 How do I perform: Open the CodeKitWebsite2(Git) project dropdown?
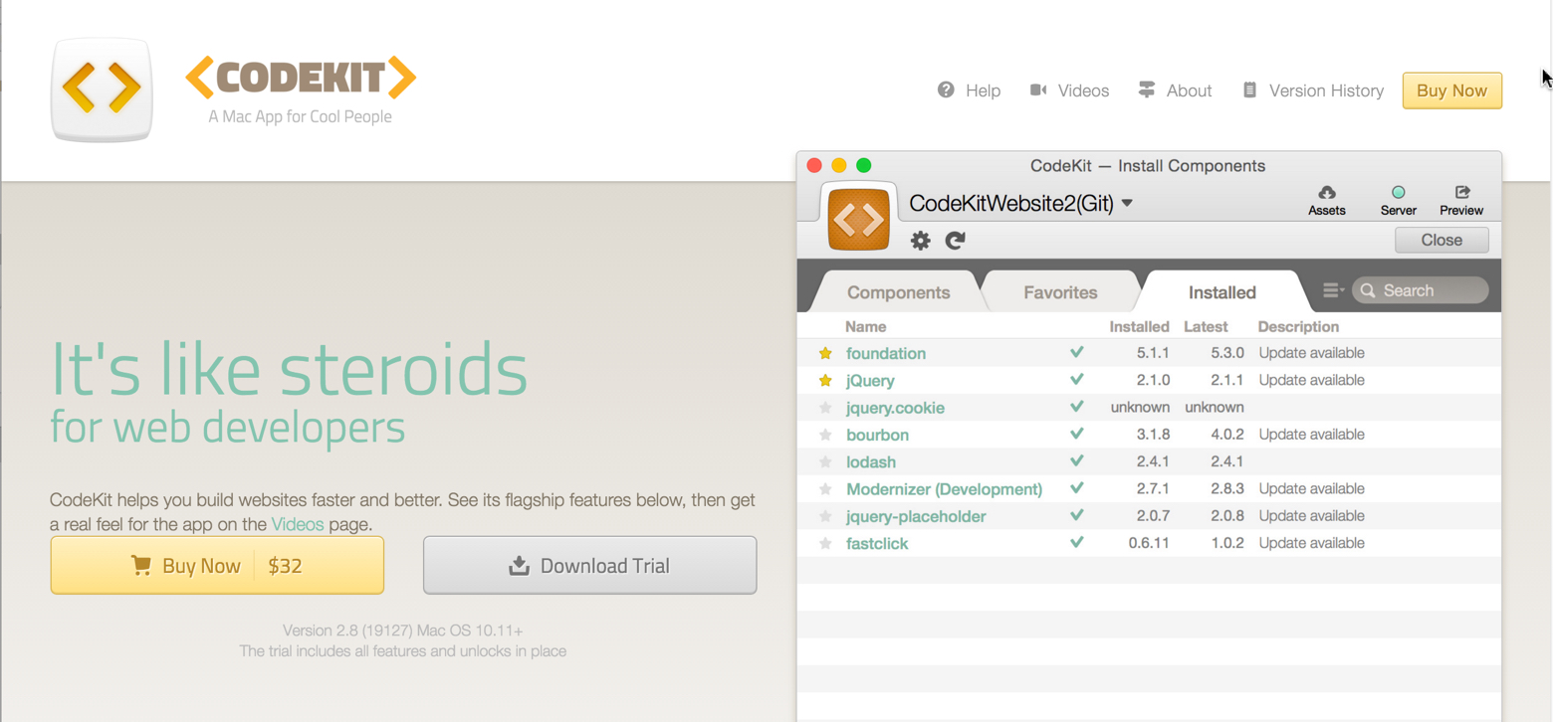(x=1021, y=203)
